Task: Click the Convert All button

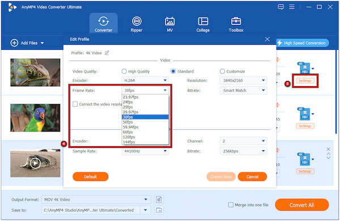Action: pos(302,205)
